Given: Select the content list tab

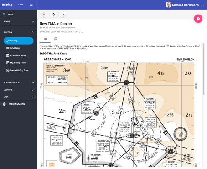Looking at the screenshot, I should click(45, 39).
